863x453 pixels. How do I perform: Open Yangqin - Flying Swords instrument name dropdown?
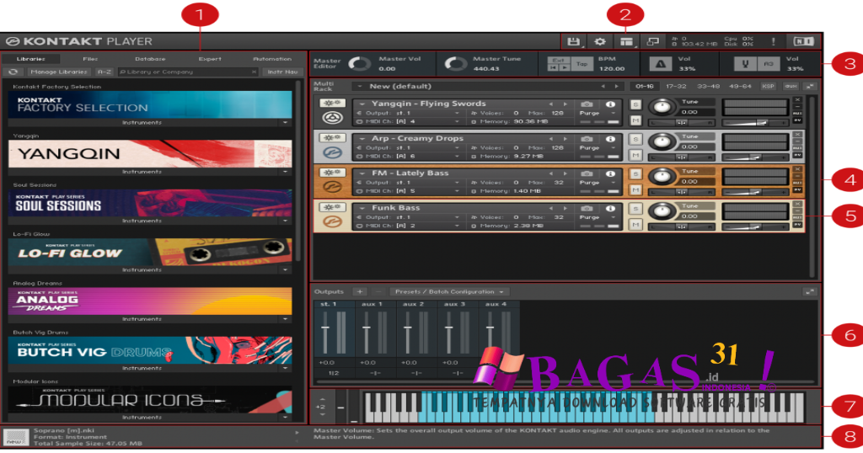(362, 104)
